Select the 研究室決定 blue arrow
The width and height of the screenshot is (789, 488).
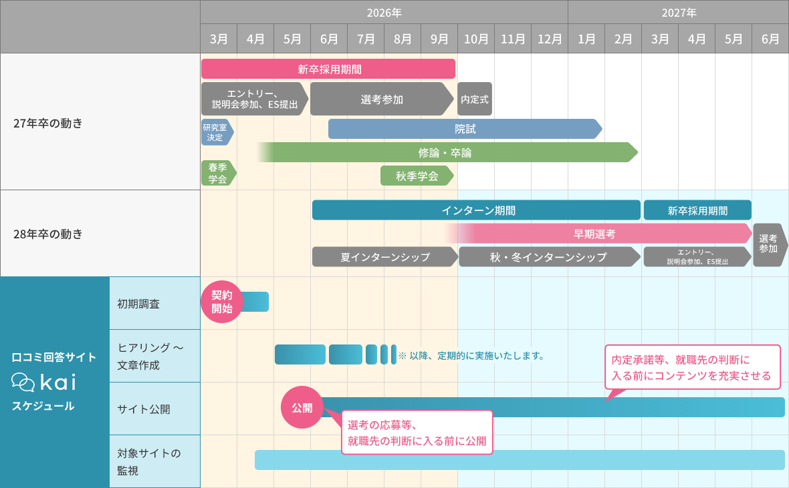click(216, 132)
